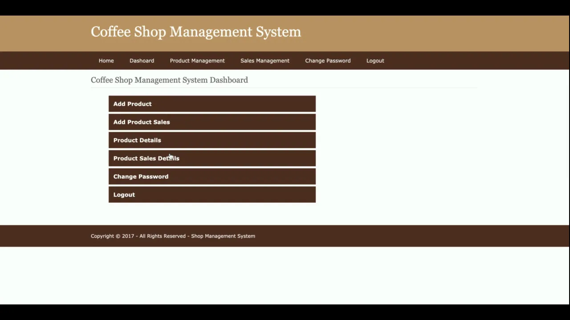Screen dimensions: 570x320
Task: Click Change Password dashboard button
Action: pos(212,176)
